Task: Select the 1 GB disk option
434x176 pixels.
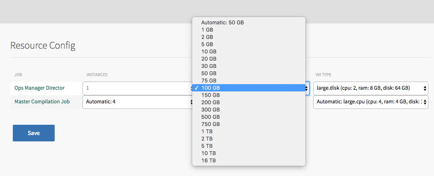Action: (x=207, y=30)
